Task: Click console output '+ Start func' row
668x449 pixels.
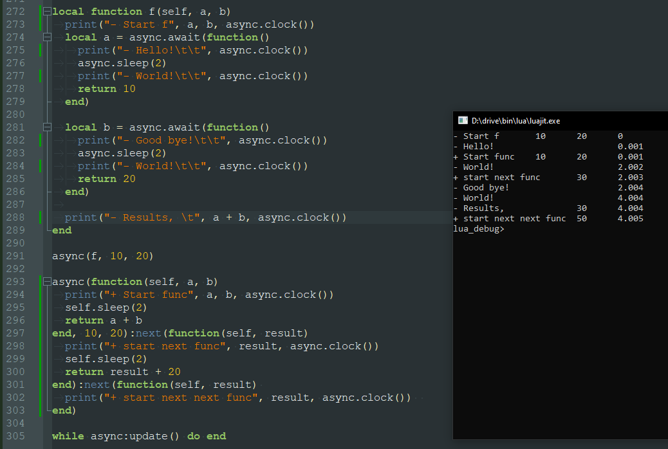Action: coord(548,157)
